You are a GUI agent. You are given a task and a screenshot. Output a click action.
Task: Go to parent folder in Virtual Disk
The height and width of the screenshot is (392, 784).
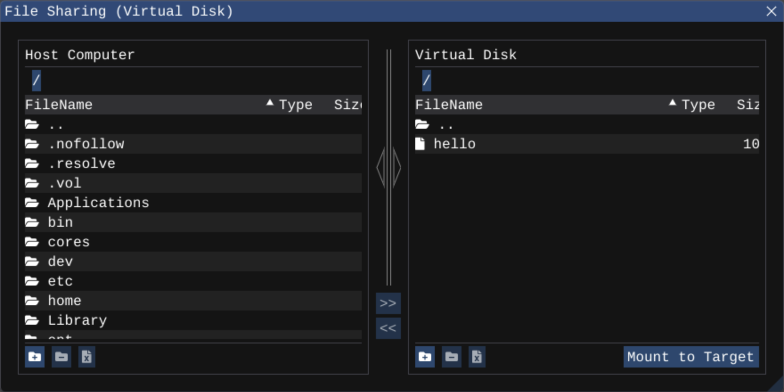coord(445,125)
